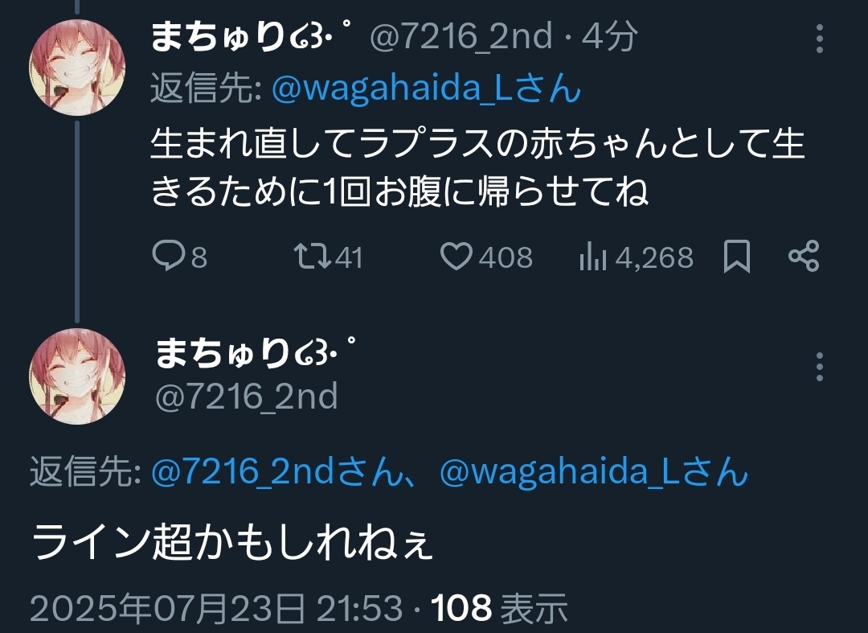
Task: Click the 2025年07月23日 21:53 timestamp
Action: 216,608
